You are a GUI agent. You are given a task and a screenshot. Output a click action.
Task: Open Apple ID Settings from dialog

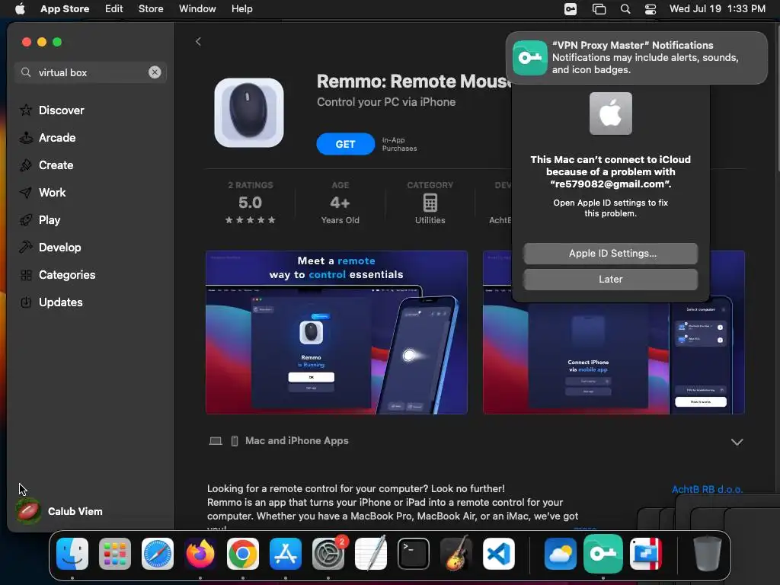pos(610,253)
